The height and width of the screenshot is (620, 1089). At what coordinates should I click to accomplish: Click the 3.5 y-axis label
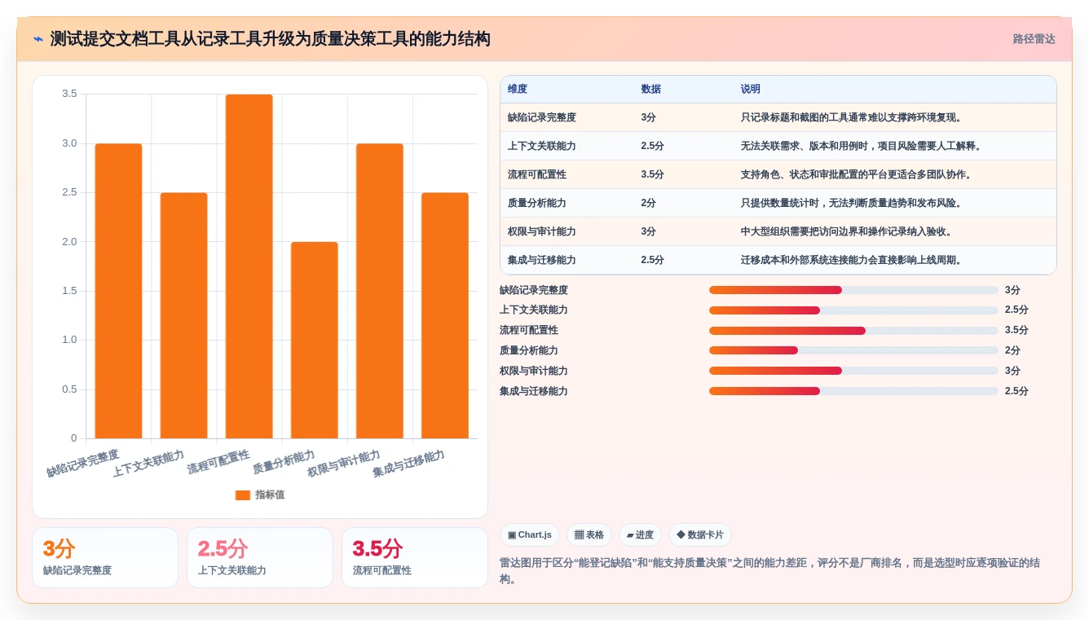pos(69,94)
